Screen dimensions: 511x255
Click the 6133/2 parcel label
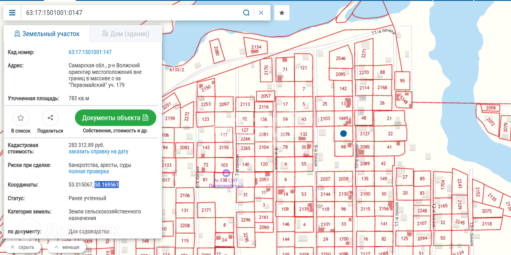coord(177,70)
